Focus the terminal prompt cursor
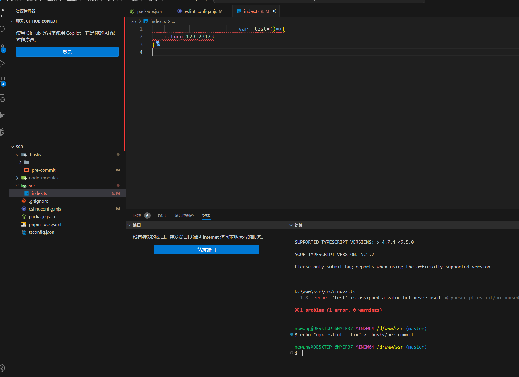Image resolution: width=519 pixels, height=377 pixels. tap(301, 353)
